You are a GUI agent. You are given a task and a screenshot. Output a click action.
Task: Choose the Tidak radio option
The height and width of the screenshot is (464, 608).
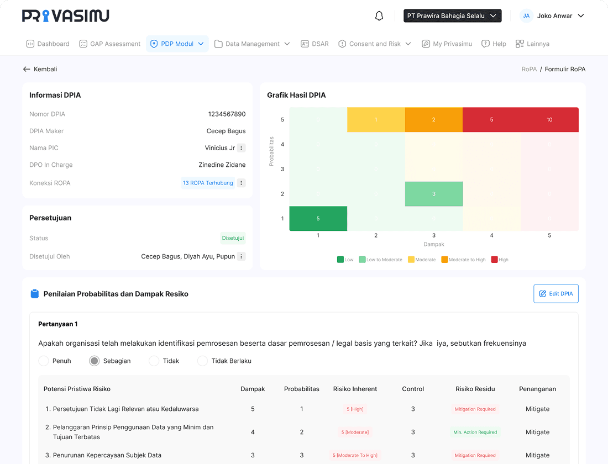(x=153, y=361)
